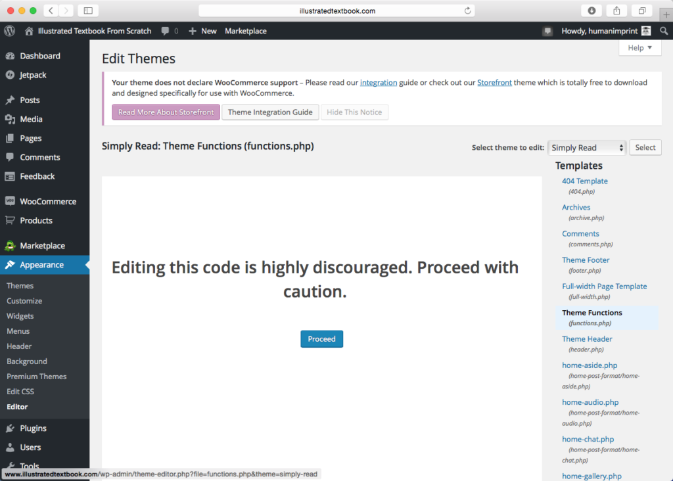
Task: Click the browser address bar
Action: 336,10
